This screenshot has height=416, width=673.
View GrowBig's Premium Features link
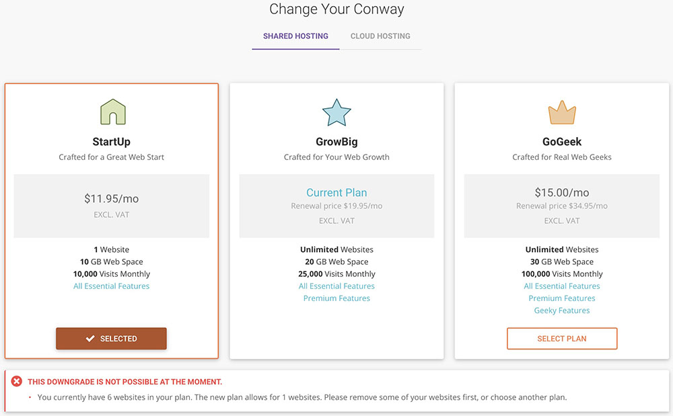pos(336,298)
